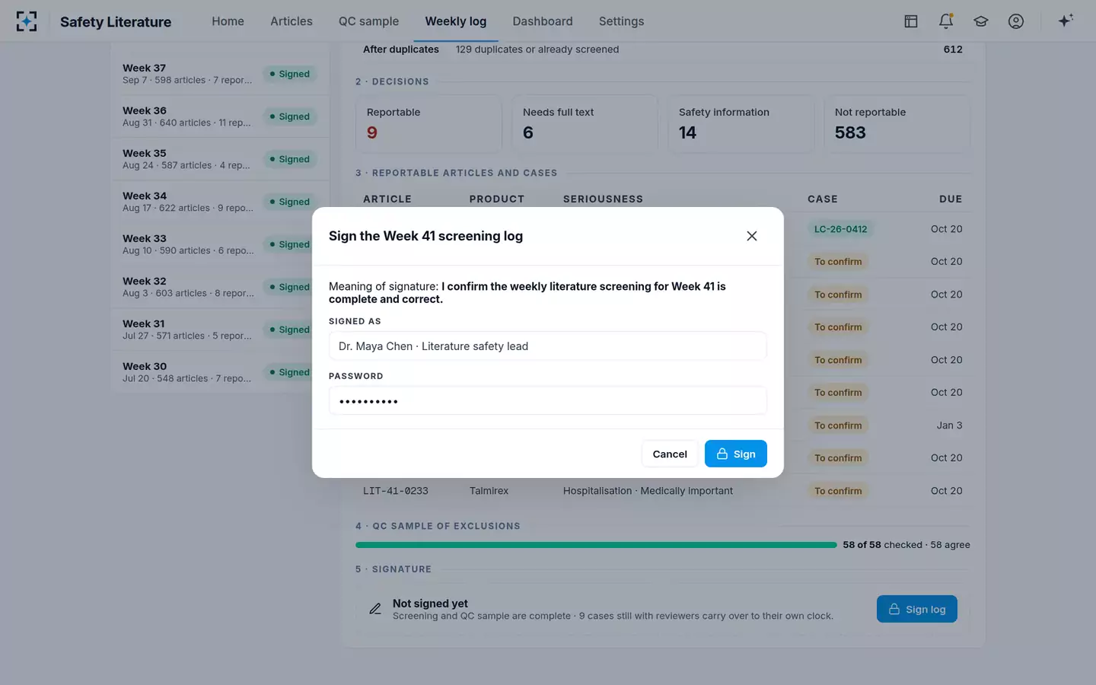Select Week 31 in the log list
Image resolution: width=1096 pixels, height=685 pixels.
tap(220, 330)
